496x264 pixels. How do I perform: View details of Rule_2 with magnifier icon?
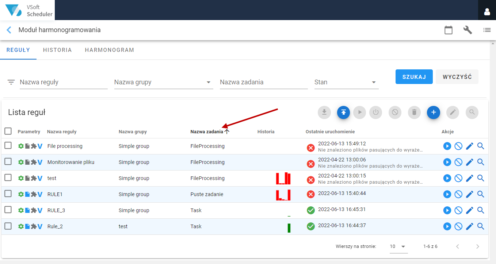(481, 226)
